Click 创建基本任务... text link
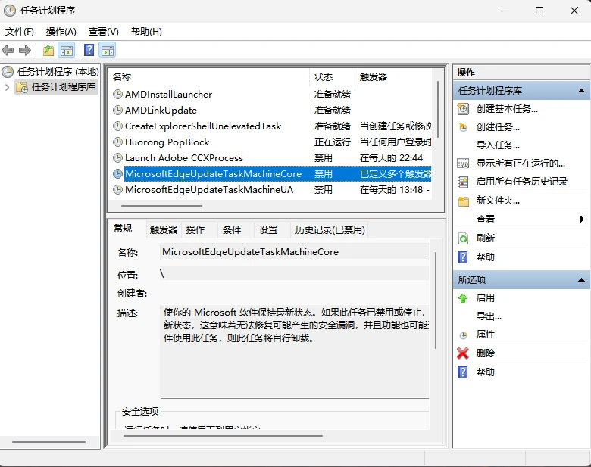 (x=507, y=109)
